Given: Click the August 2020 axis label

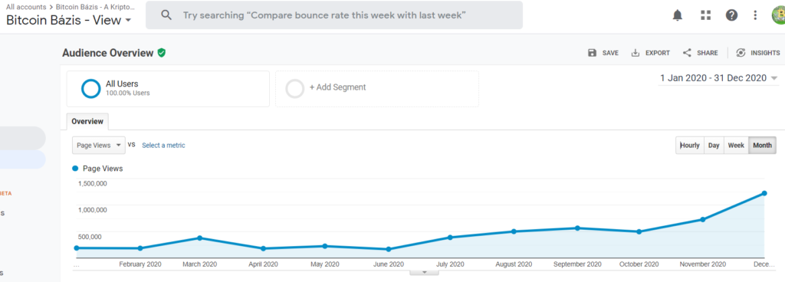Looking at the screenshot, I should point(514,264).
